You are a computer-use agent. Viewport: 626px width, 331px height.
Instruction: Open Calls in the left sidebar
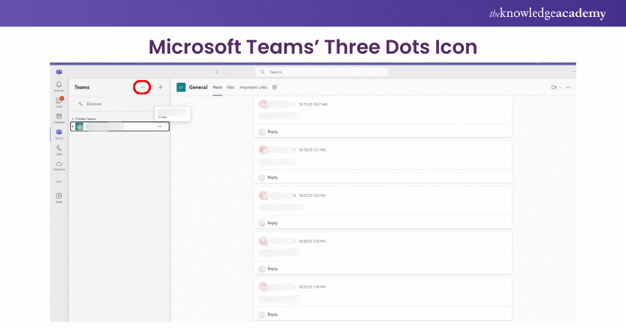click(x=59, y=149)
